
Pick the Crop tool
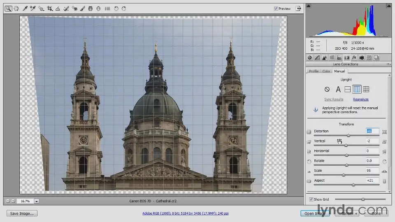point(49,8)
